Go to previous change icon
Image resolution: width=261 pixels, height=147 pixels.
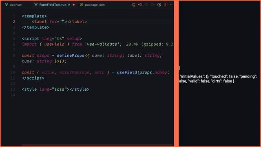click(140, 4)
